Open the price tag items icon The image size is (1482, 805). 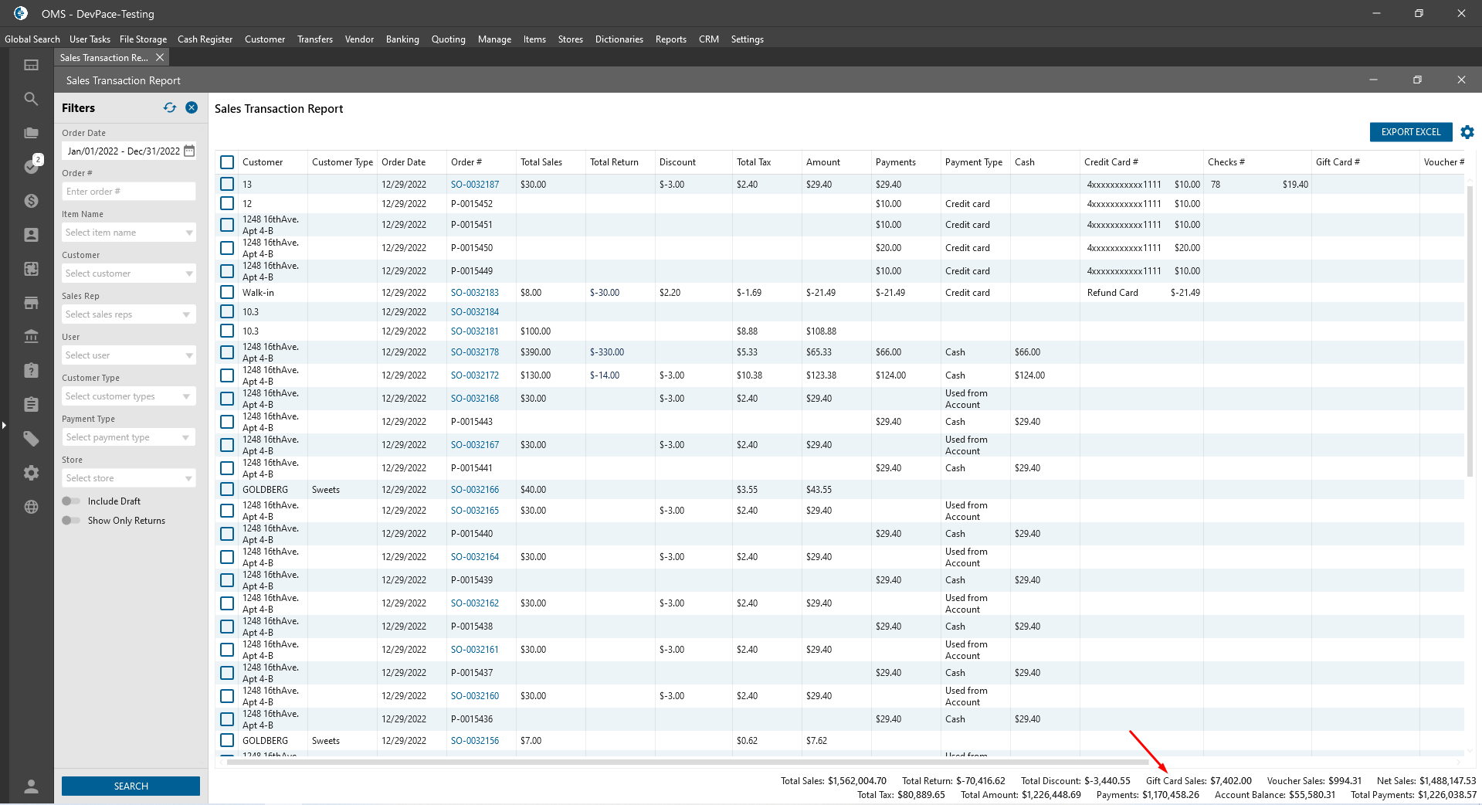click(x=31, y=439)
